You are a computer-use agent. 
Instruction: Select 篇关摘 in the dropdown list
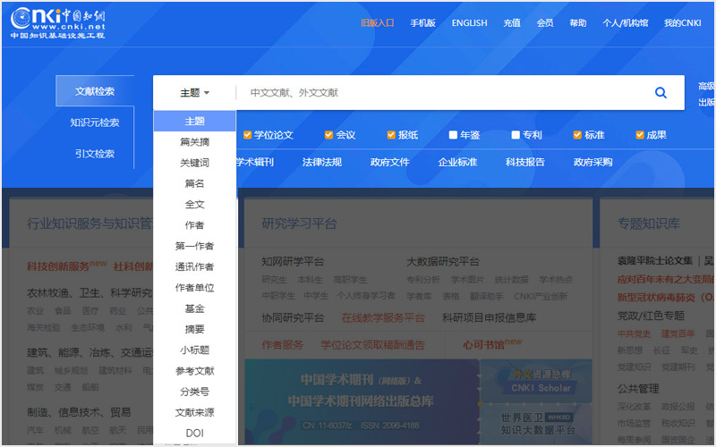point(194,142)
